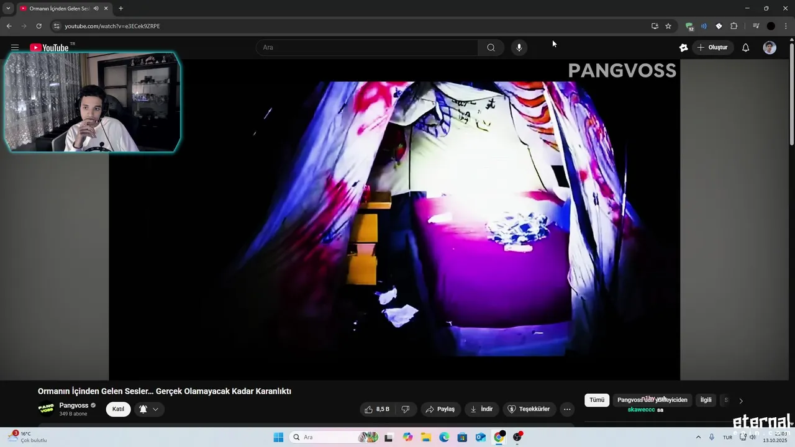This screenshot has height=447, width=795.
Task: Open YouTube notifications bell
Action: pos(746,47)
